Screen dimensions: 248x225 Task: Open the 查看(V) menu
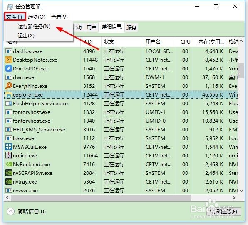[x=60, y=17]
